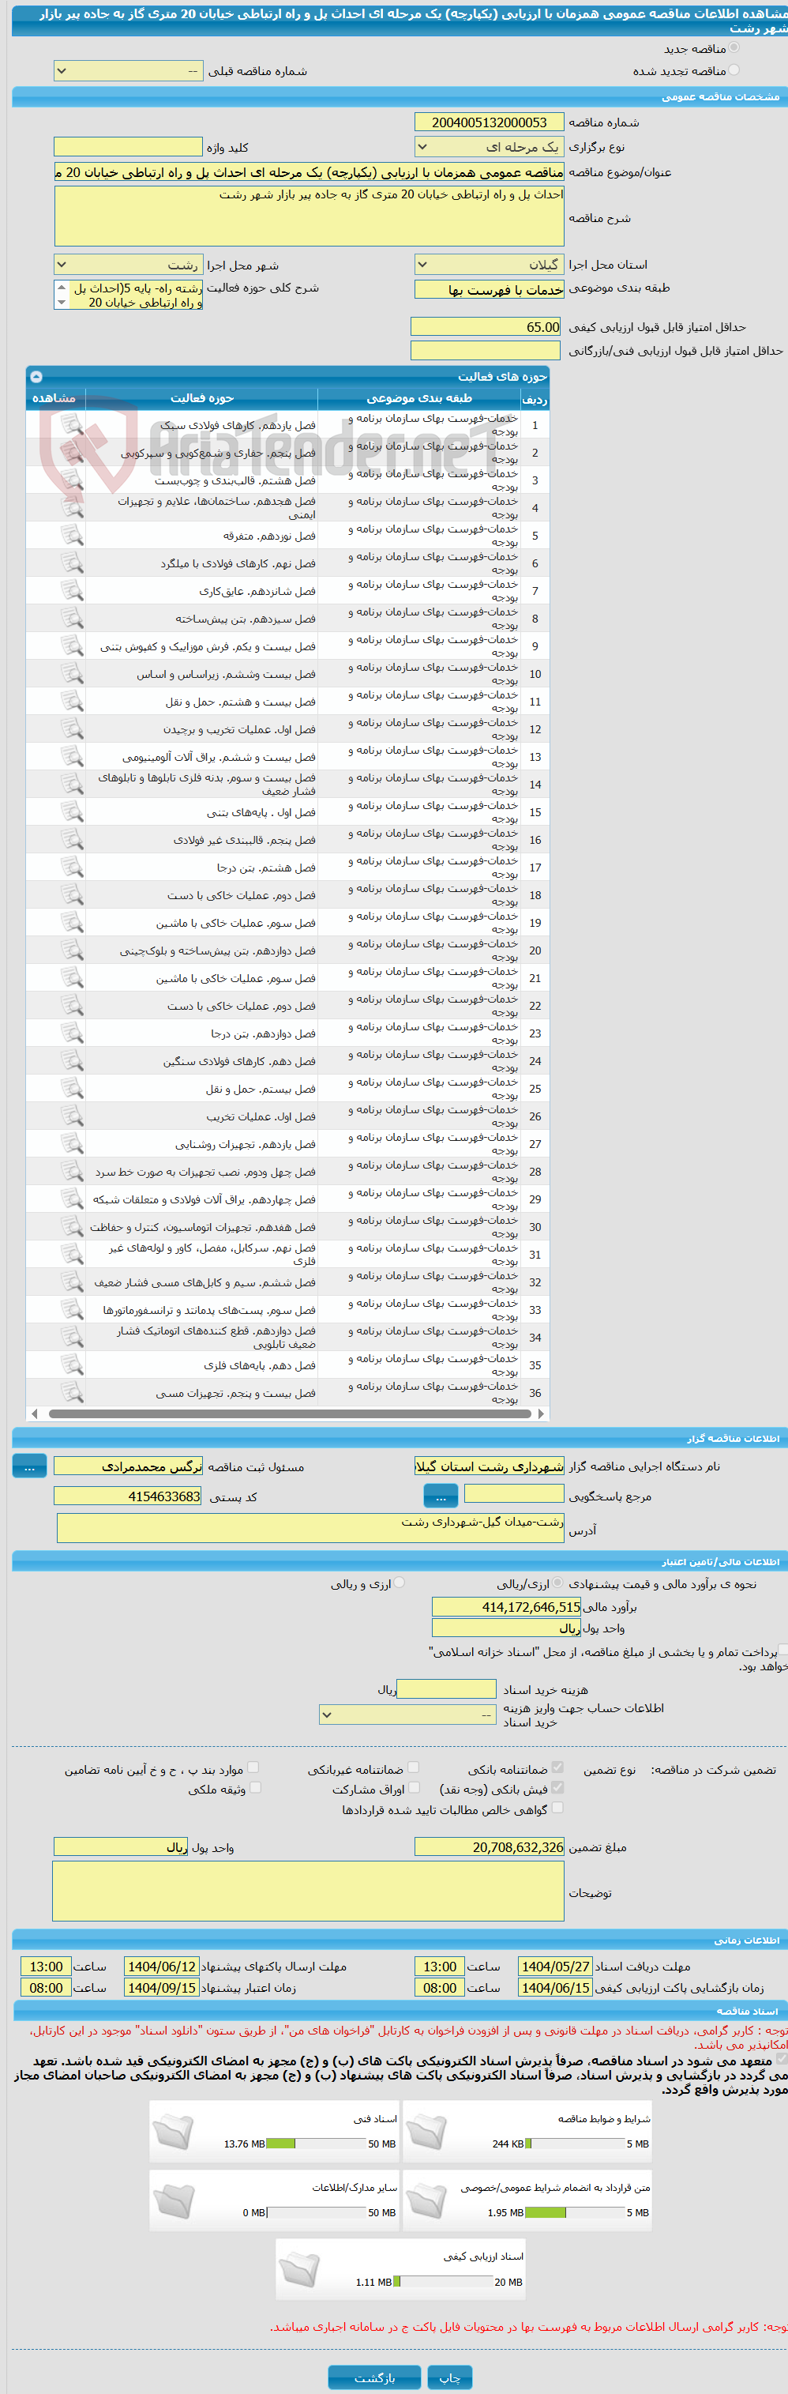Open view icon in row 17
Screen dimensions: 788x2394
(x=72, y=867)
